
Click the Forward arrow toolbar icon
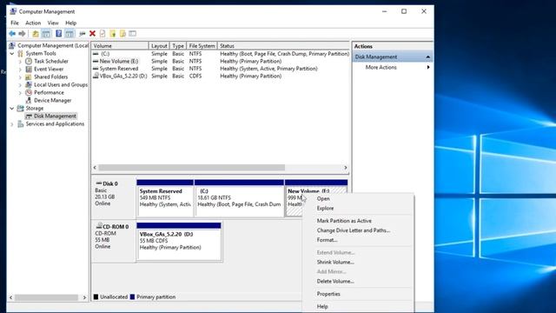(22, 33)
